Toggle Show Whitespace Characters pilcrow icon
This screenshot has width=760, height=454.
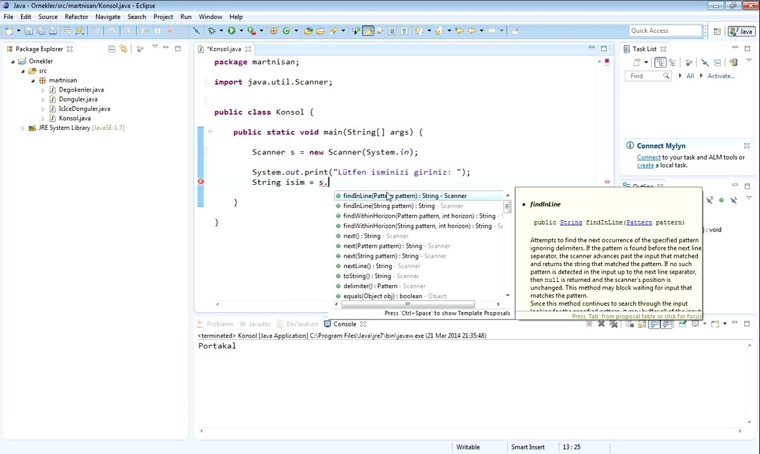click(404, 30)
